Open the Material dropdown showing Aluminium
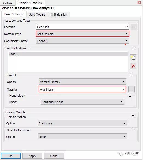 (82, 89)
